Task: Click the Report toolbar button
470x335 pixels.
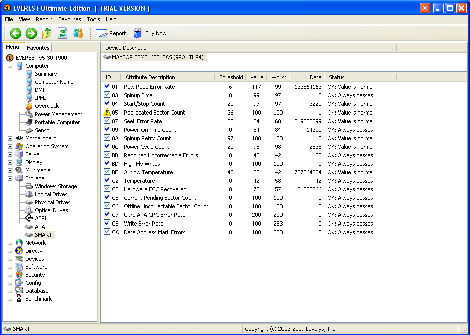Action: tap(111, 33)
